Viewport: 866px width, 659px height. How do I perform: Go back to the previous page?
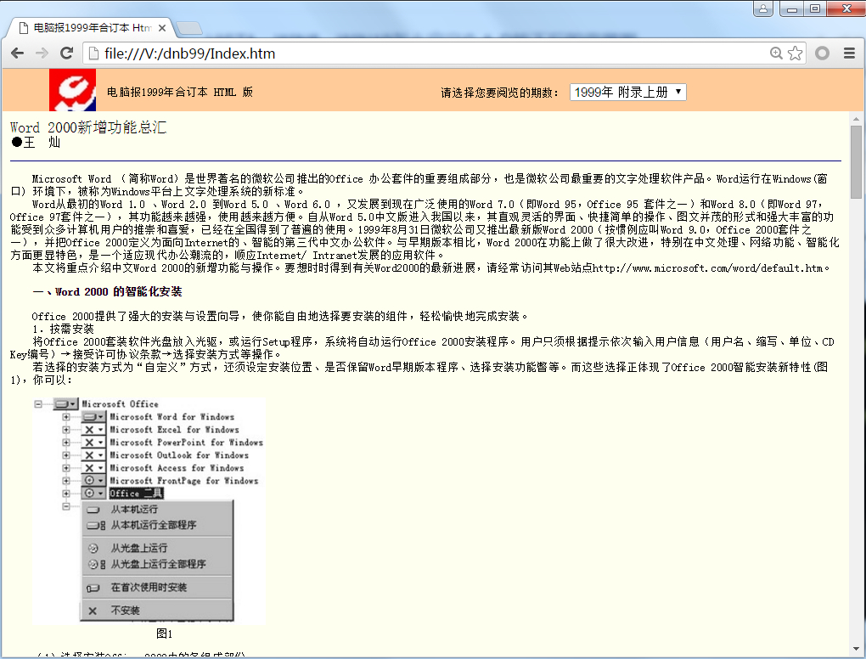pos(17,54)
